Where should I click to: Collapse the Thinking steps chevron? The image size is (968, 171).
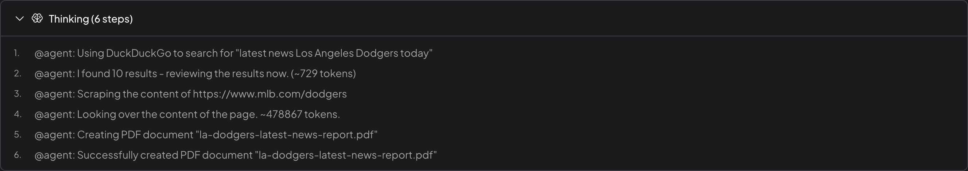(20, 19)
